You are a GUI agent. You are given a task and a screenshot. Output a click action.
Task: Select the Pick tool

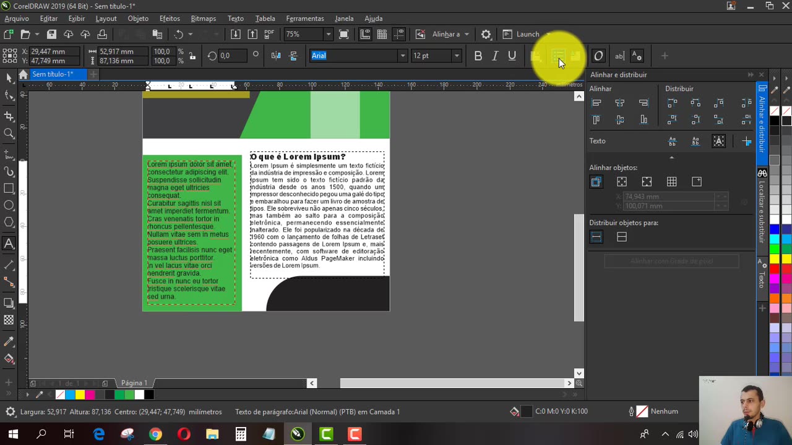point(9,77)
